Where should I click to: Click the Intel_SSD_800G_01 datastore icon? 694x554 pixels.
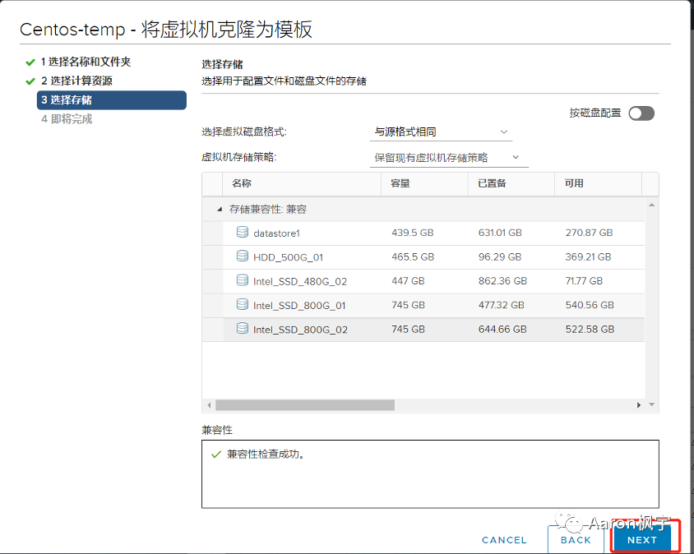pyautogui.click(x=242, y=304)
